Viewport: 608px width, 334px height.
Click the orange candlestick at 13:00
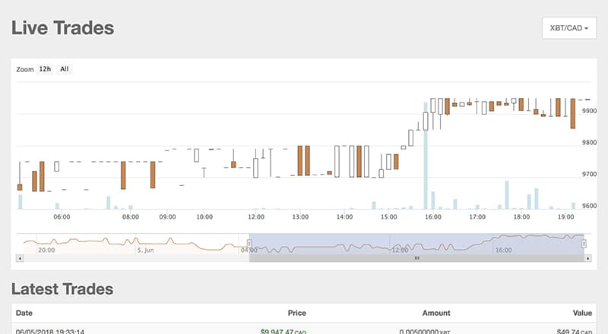tap(301, 160)
